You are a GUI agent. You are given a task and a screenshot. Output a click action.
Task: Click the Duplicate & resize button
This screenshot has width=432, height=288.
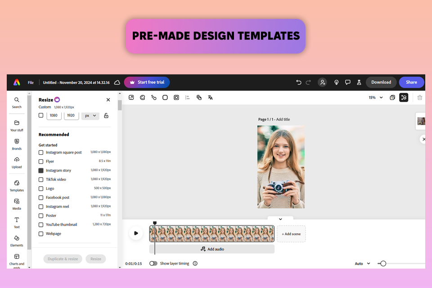pos(63,259)
